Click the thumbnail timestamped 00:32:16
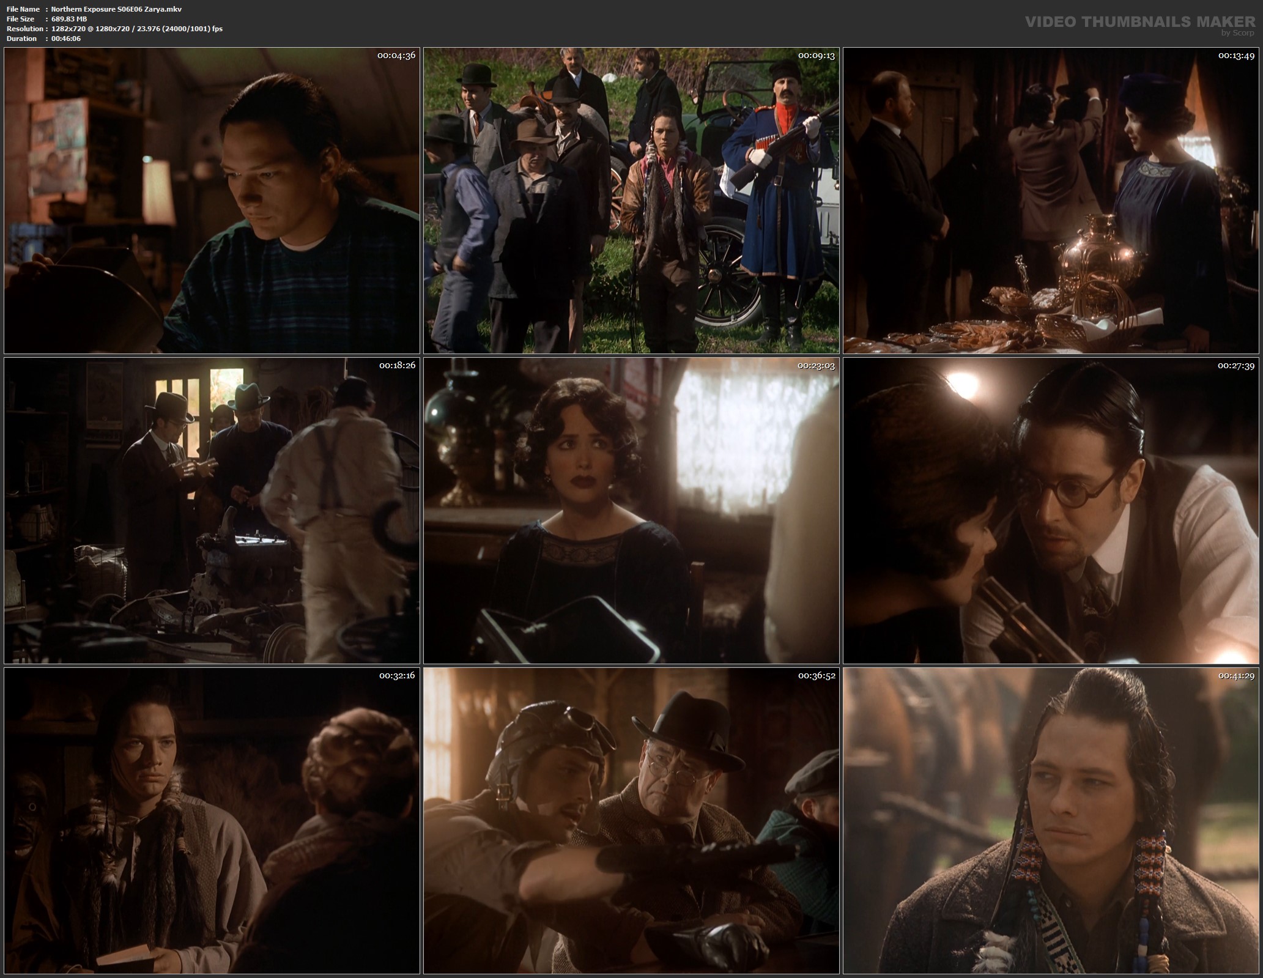 click(212, 821)
